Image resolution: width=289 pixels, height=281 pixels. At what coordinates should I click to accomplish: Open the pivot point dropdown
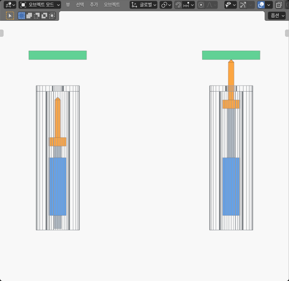coord(166,5)
